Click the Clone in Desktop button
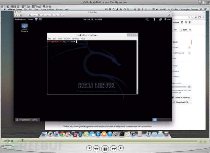Image resolution: width=210 pixels, height=153 pixels. coord(182,98)
